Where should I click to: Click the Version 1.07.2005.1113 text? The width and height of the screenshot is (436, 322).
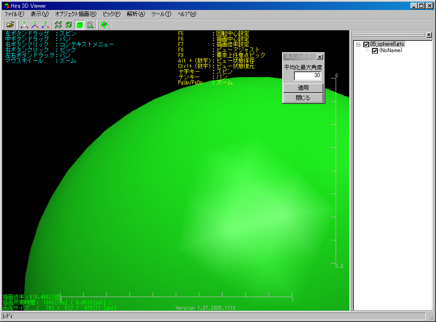tap(205, 308)
